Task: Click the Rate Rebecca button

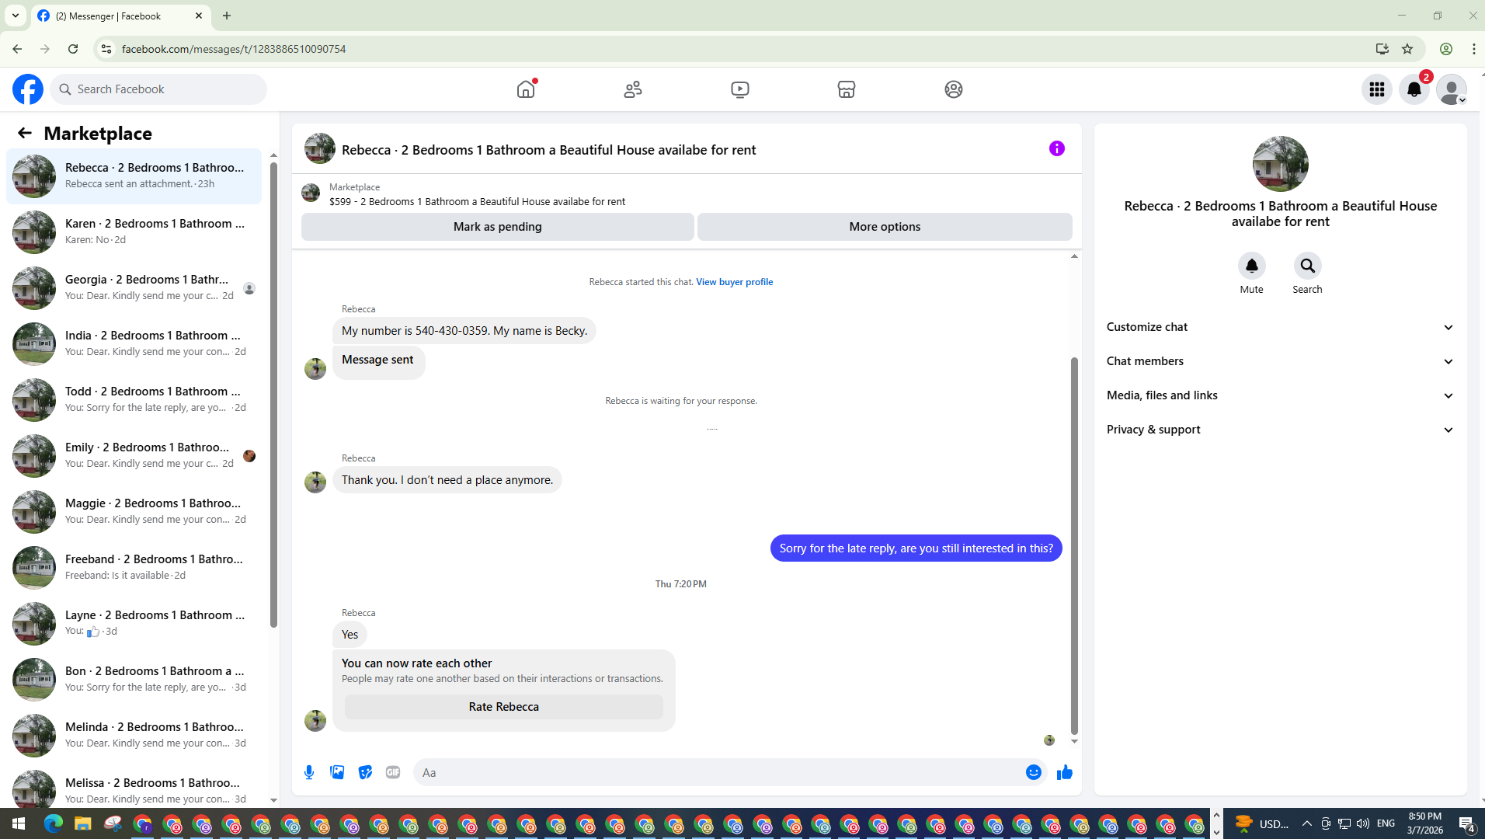Action: 504,707
